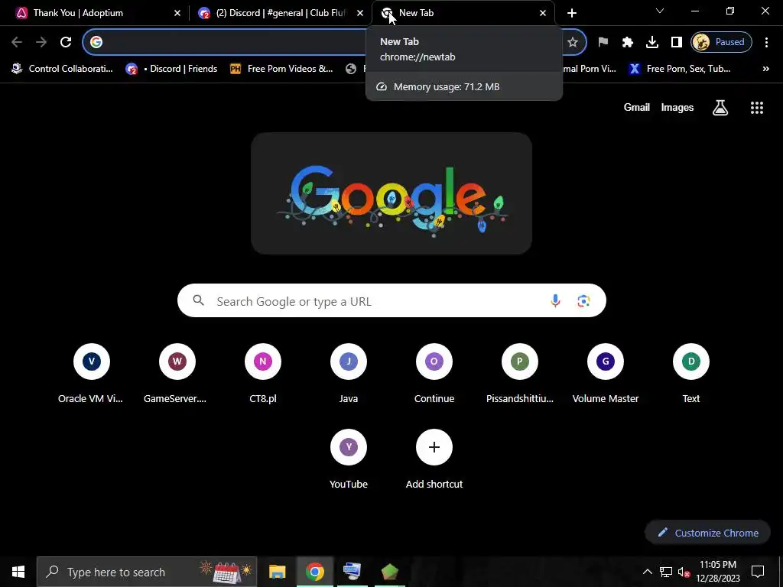The image size is (783, 587).
Task: Open the Google apps grid
Action: (756, 107)
